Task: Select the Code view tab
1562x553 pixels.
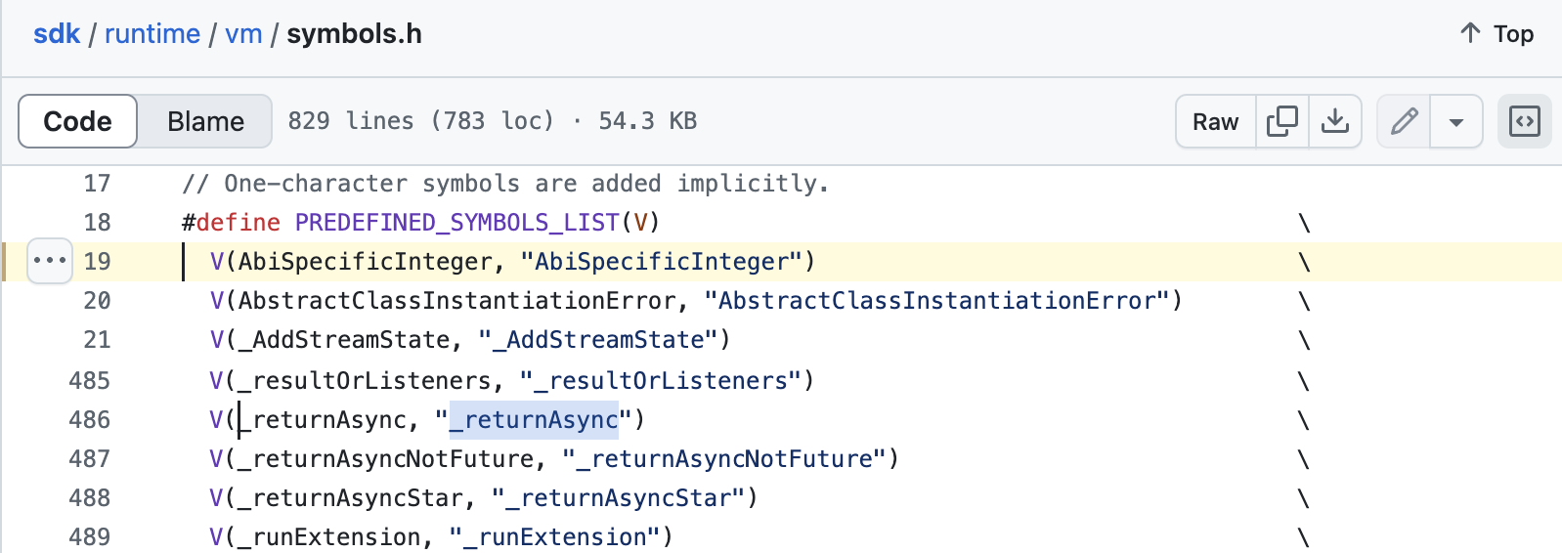Action: pyautogui.click(x=78, y=121)
